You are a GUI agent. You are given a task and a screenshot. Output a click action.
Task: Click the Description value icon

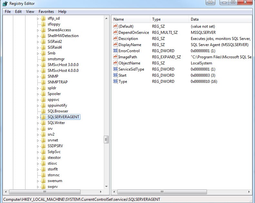click(115, 38)
